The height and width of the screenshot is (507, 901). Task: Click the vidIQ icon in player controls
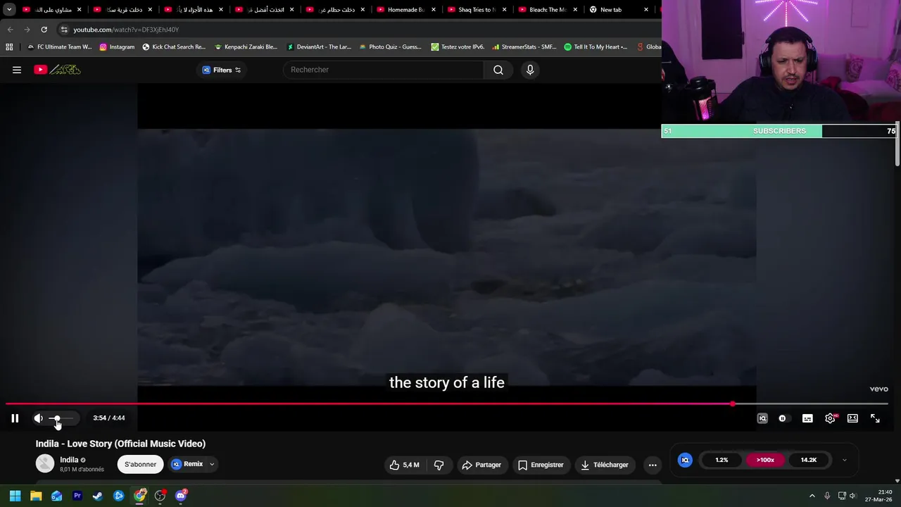point(762,418)
